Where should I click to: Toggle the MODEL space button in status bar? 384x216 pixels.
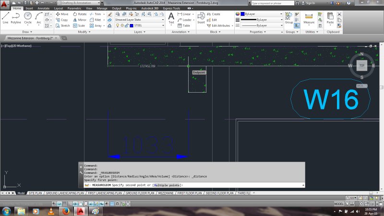pos(338,204)
